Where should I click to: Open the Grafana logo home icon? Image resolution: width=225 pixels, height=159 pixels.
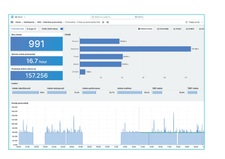coord(12,17)
